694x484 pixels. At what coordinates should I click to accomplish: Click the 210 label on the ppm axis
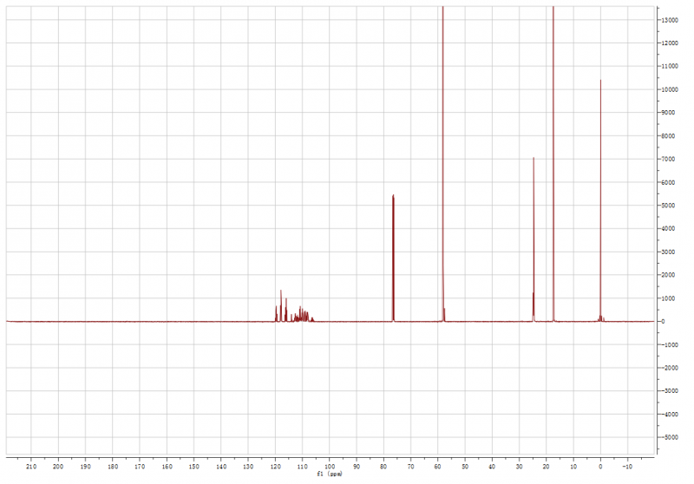click(31, 467)
